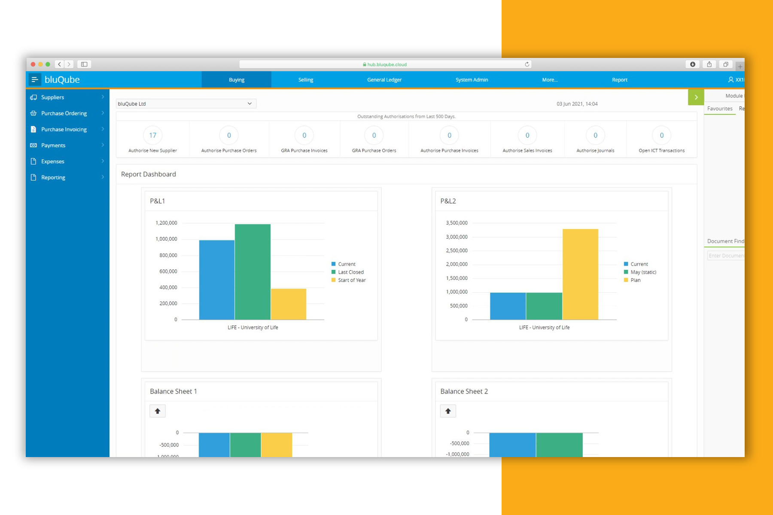Screen dimensions: 773x515
Task: Click the bluQube hamburger menu icon
Action: (35, 79)
